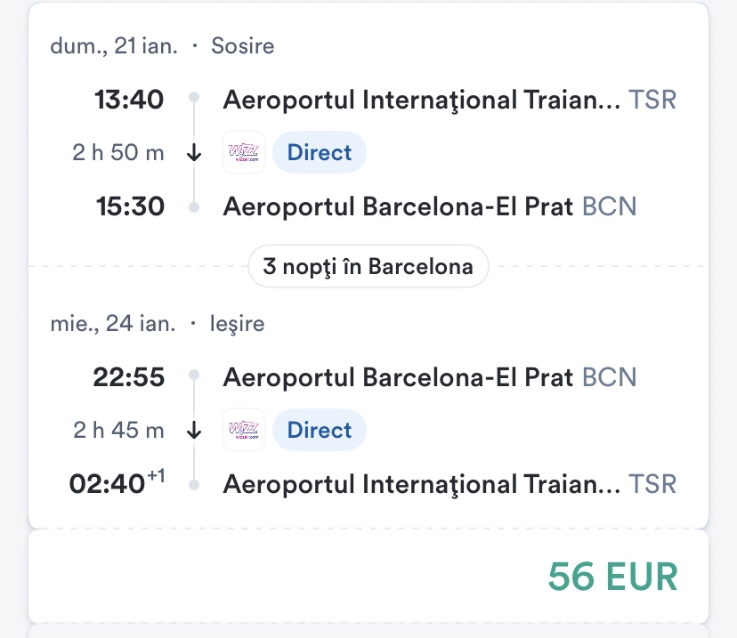Viewport: 737px width, 638px height.
Task: Click the Wizz Air logo on the outbound flight
Action: pyautogui.click(x=243, y=152)
